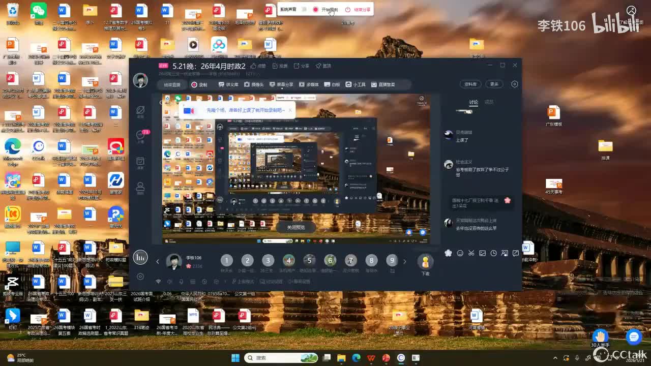The image size is (651, 366).
Task: Click 开始录制 in the top sharing bar
Action: pyautogui.click(x=325, y=9)
